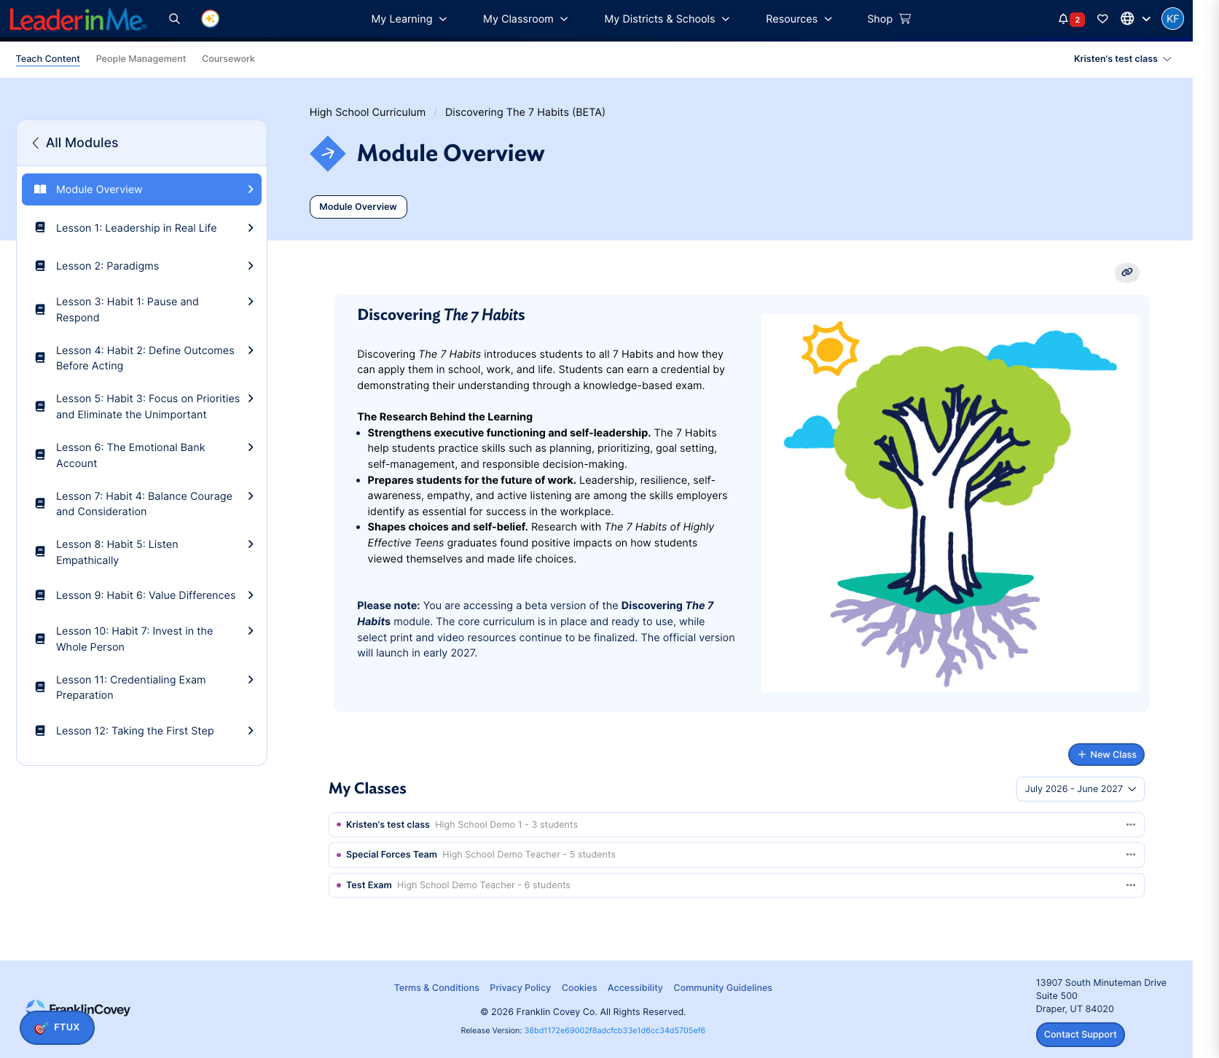Click the open book icon in Module Overview
The height and width of the screenshot is (1058, 1219).
(x=41, y=189)
